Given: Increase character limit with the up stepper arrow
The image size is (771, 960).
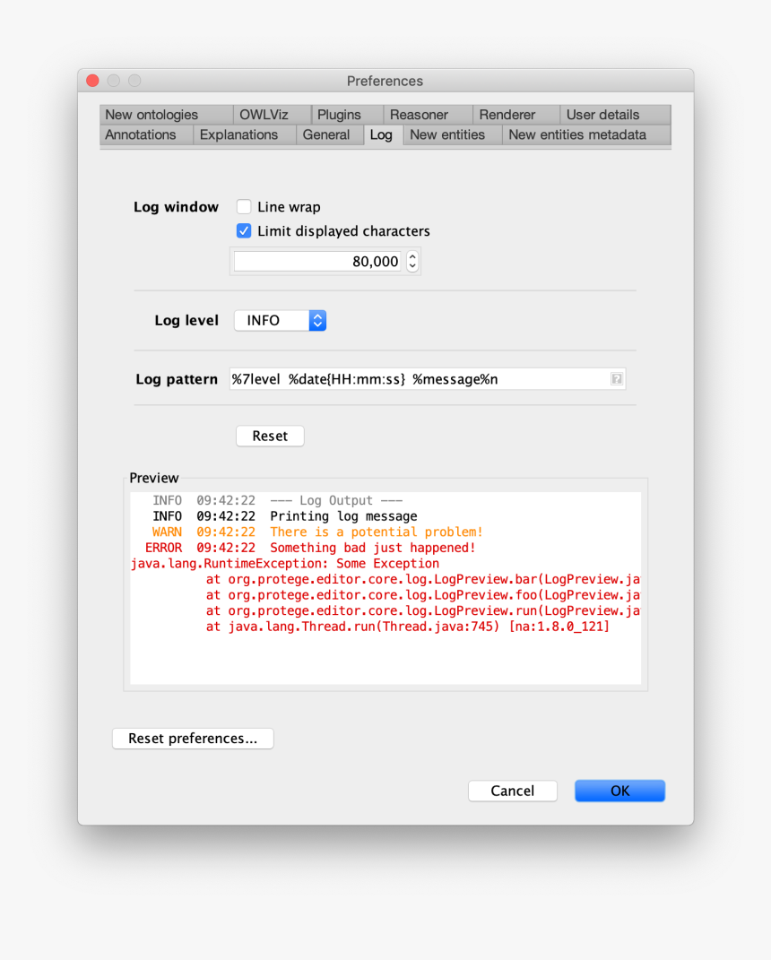Looking at the screenshot, I should [x=411, y=256].
